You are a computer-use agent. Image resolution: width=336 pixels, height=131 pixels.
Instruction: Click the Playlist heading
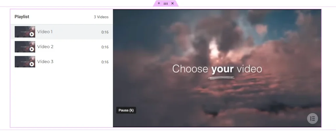(x=22, y=17)
